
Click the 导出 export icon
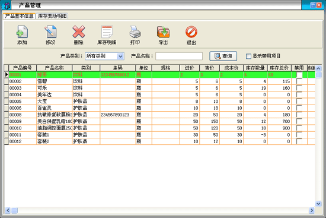pos(163,32)
